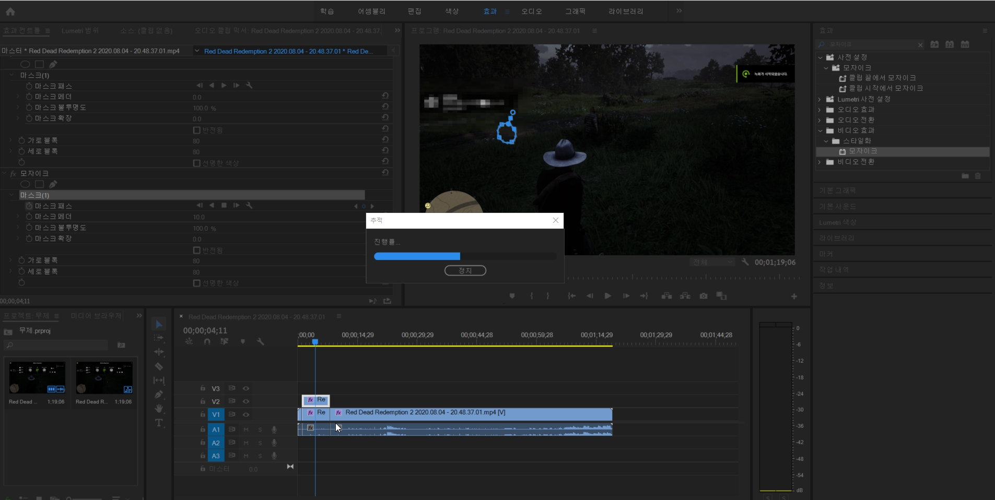The width and height of the screenshot is (995, 500).
Task: Switch to 편집 workspace
Action: click(x=415, y=11)
